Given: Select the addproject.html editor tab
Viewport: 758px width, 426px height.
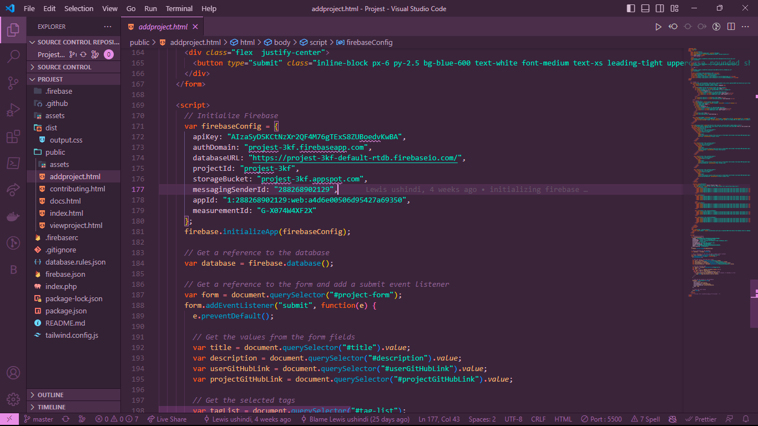Looking at the screenshot, I should click(x=161, y=26).
